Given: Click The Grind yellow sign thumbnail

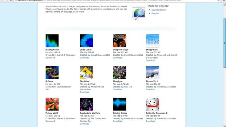Looking at the screenshot, I should pyautogui.click(x=87, y=72).
